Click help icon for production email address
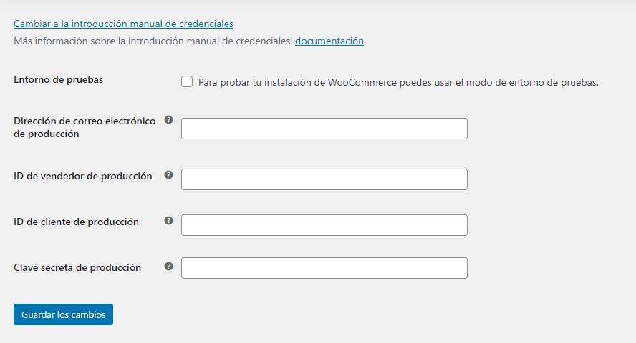The width and height of the screenshot is (636, 343). (x=169, y=120)
